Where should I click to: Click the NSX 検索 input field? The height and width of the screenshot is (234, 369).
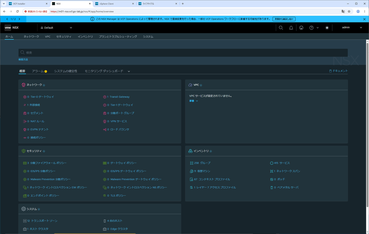[183, 53]
